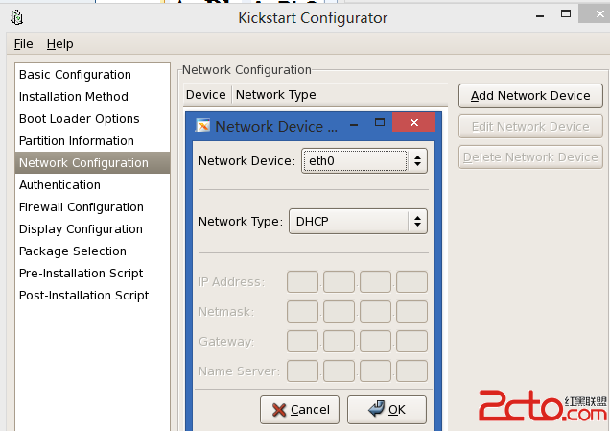This screenshot has height=431, width=610.
Task: Select Network Configuration in the sidebar
Action: (x=93, y=163)
